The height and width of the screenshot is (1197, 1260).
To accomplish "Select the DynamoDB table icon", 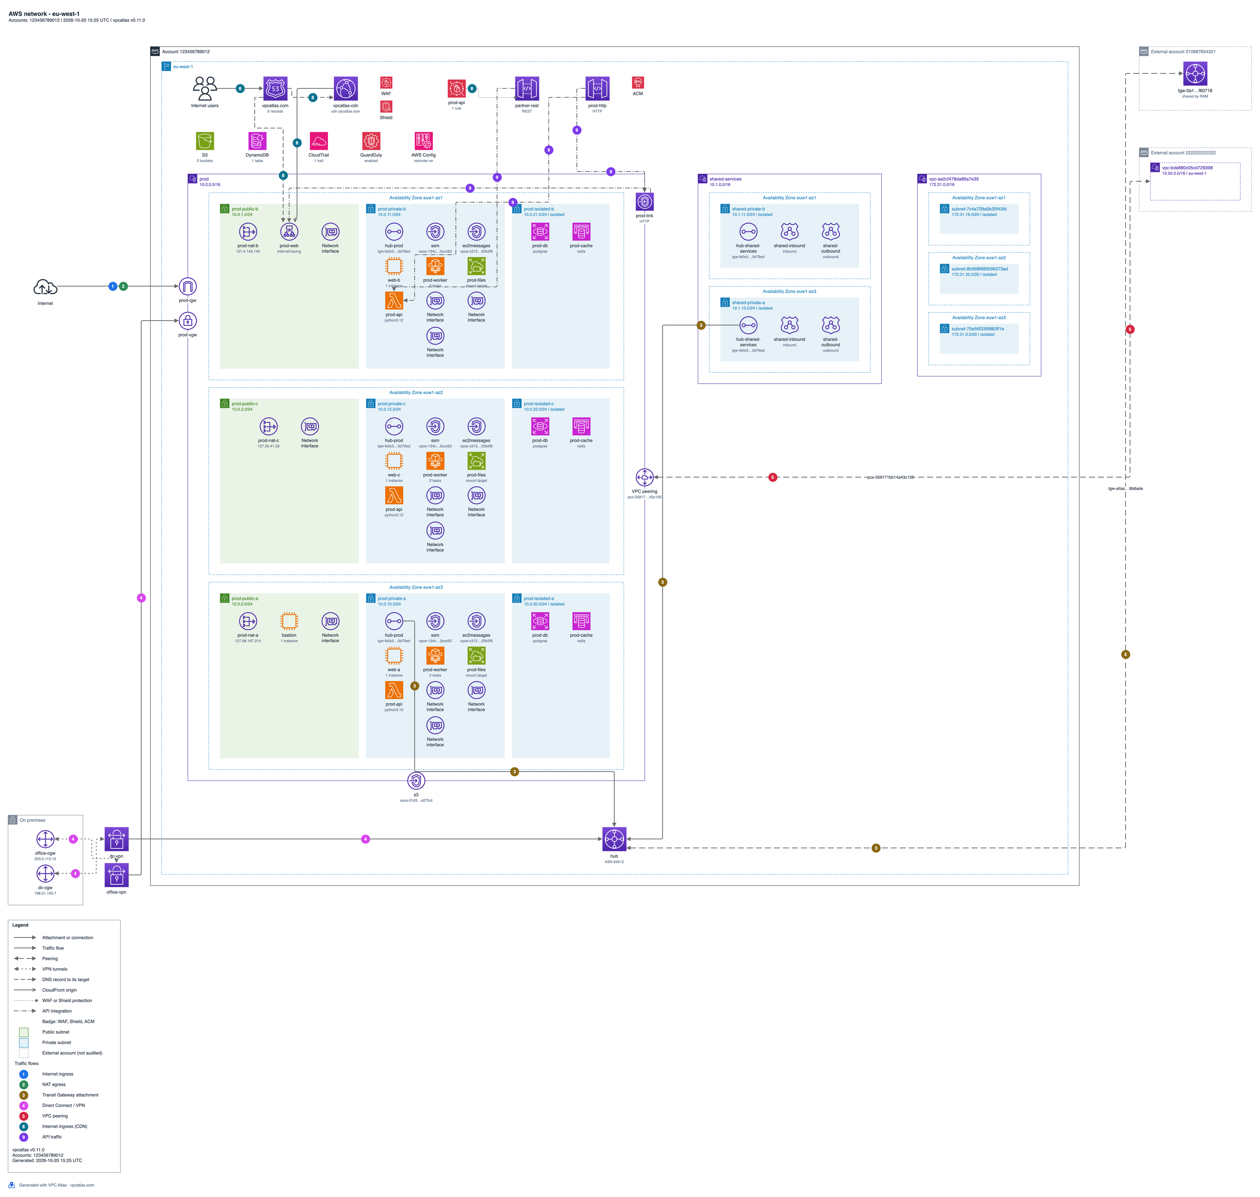I will tap(257, 141).
